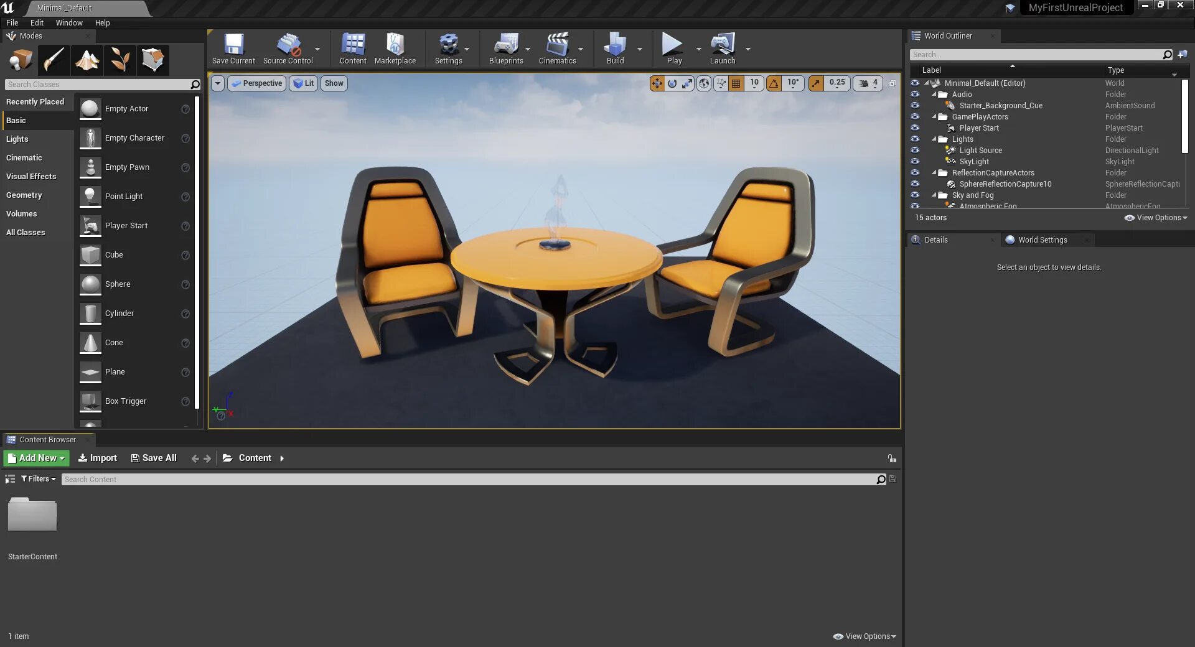Toggle grid snapping in viewport
The width and height of the screenshot is (1195, 647).
[736, 83]
